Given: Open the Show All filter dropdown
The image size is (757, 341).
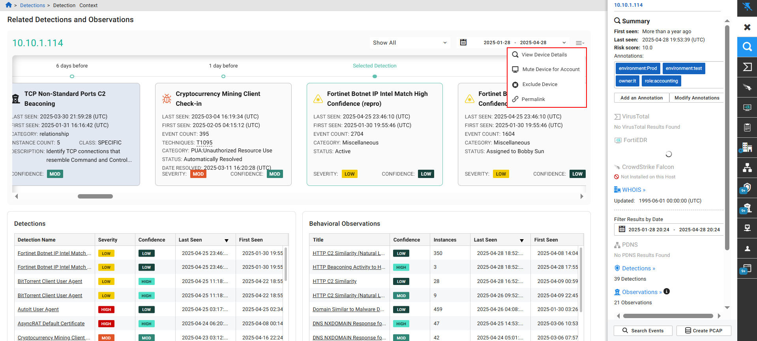Looking at the screenshot, I should tap(410, 43).
